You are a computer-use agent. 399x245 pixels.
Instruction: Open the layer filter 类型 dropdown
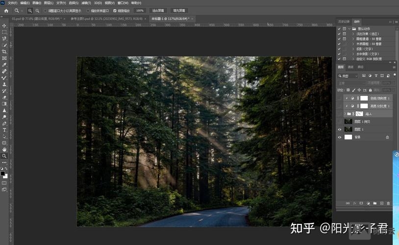(348, 76)
